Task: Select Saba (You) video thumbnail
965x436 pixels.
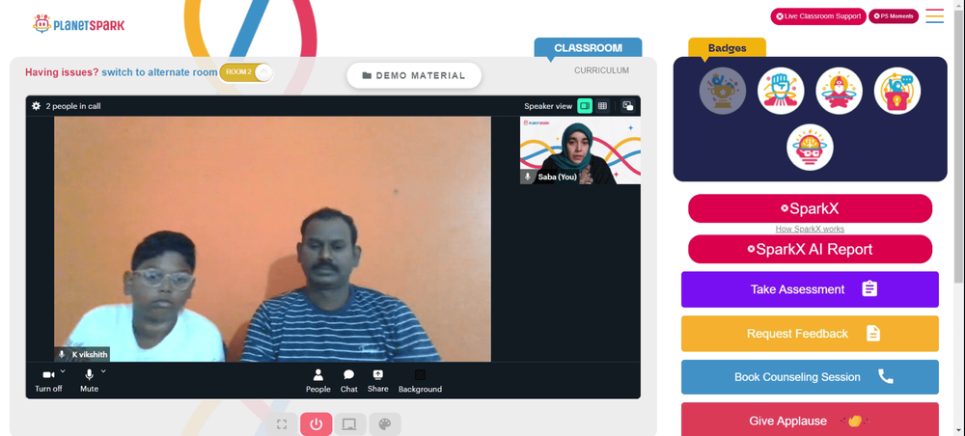Action: coord(580,150)
